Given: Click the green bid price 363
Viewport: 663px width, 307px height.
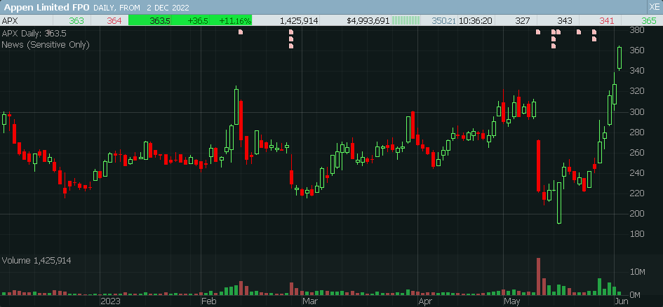Looking at the screenshot, I should 78,21.
